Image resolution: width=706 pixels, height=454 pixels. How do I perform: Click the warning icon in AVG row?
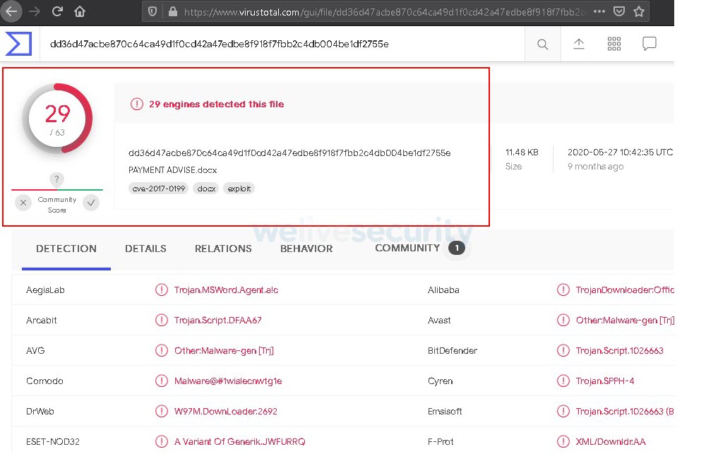tap(162, 350)
